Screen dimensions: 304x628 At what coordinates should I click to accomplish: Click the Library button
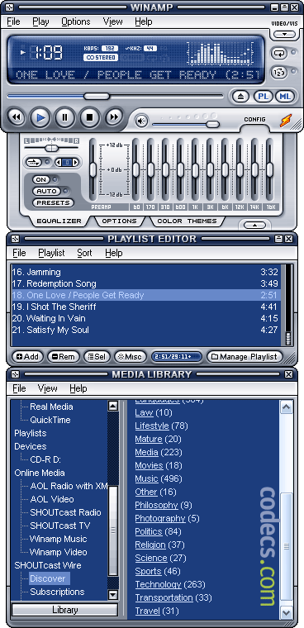click(x=65, y=610)
